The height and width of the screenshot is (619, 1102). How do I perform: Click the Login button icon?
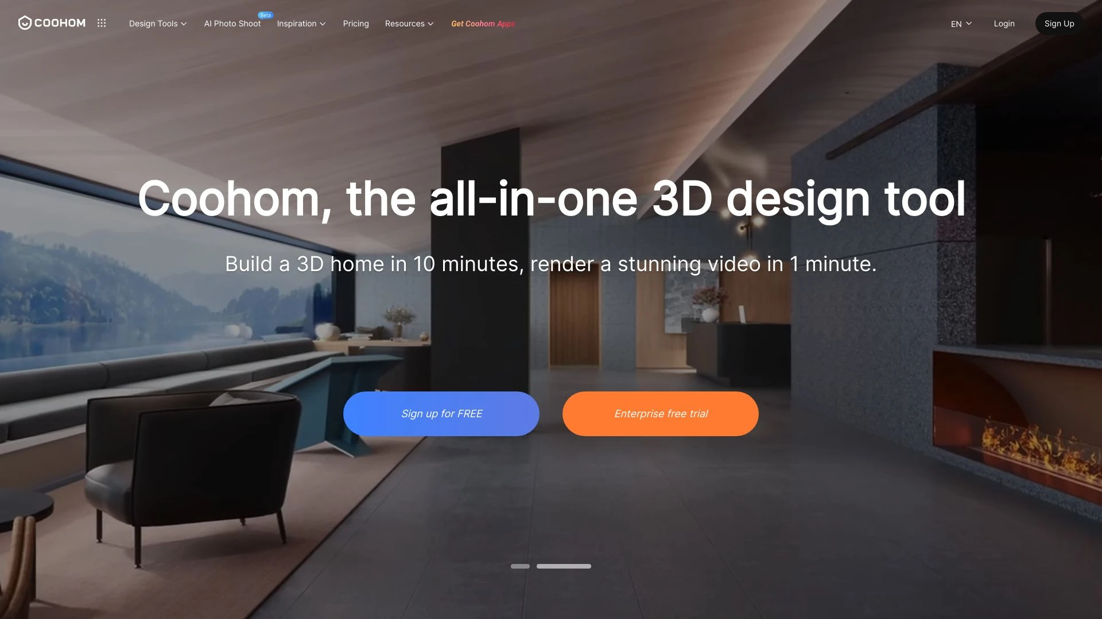click(1004, 23)
